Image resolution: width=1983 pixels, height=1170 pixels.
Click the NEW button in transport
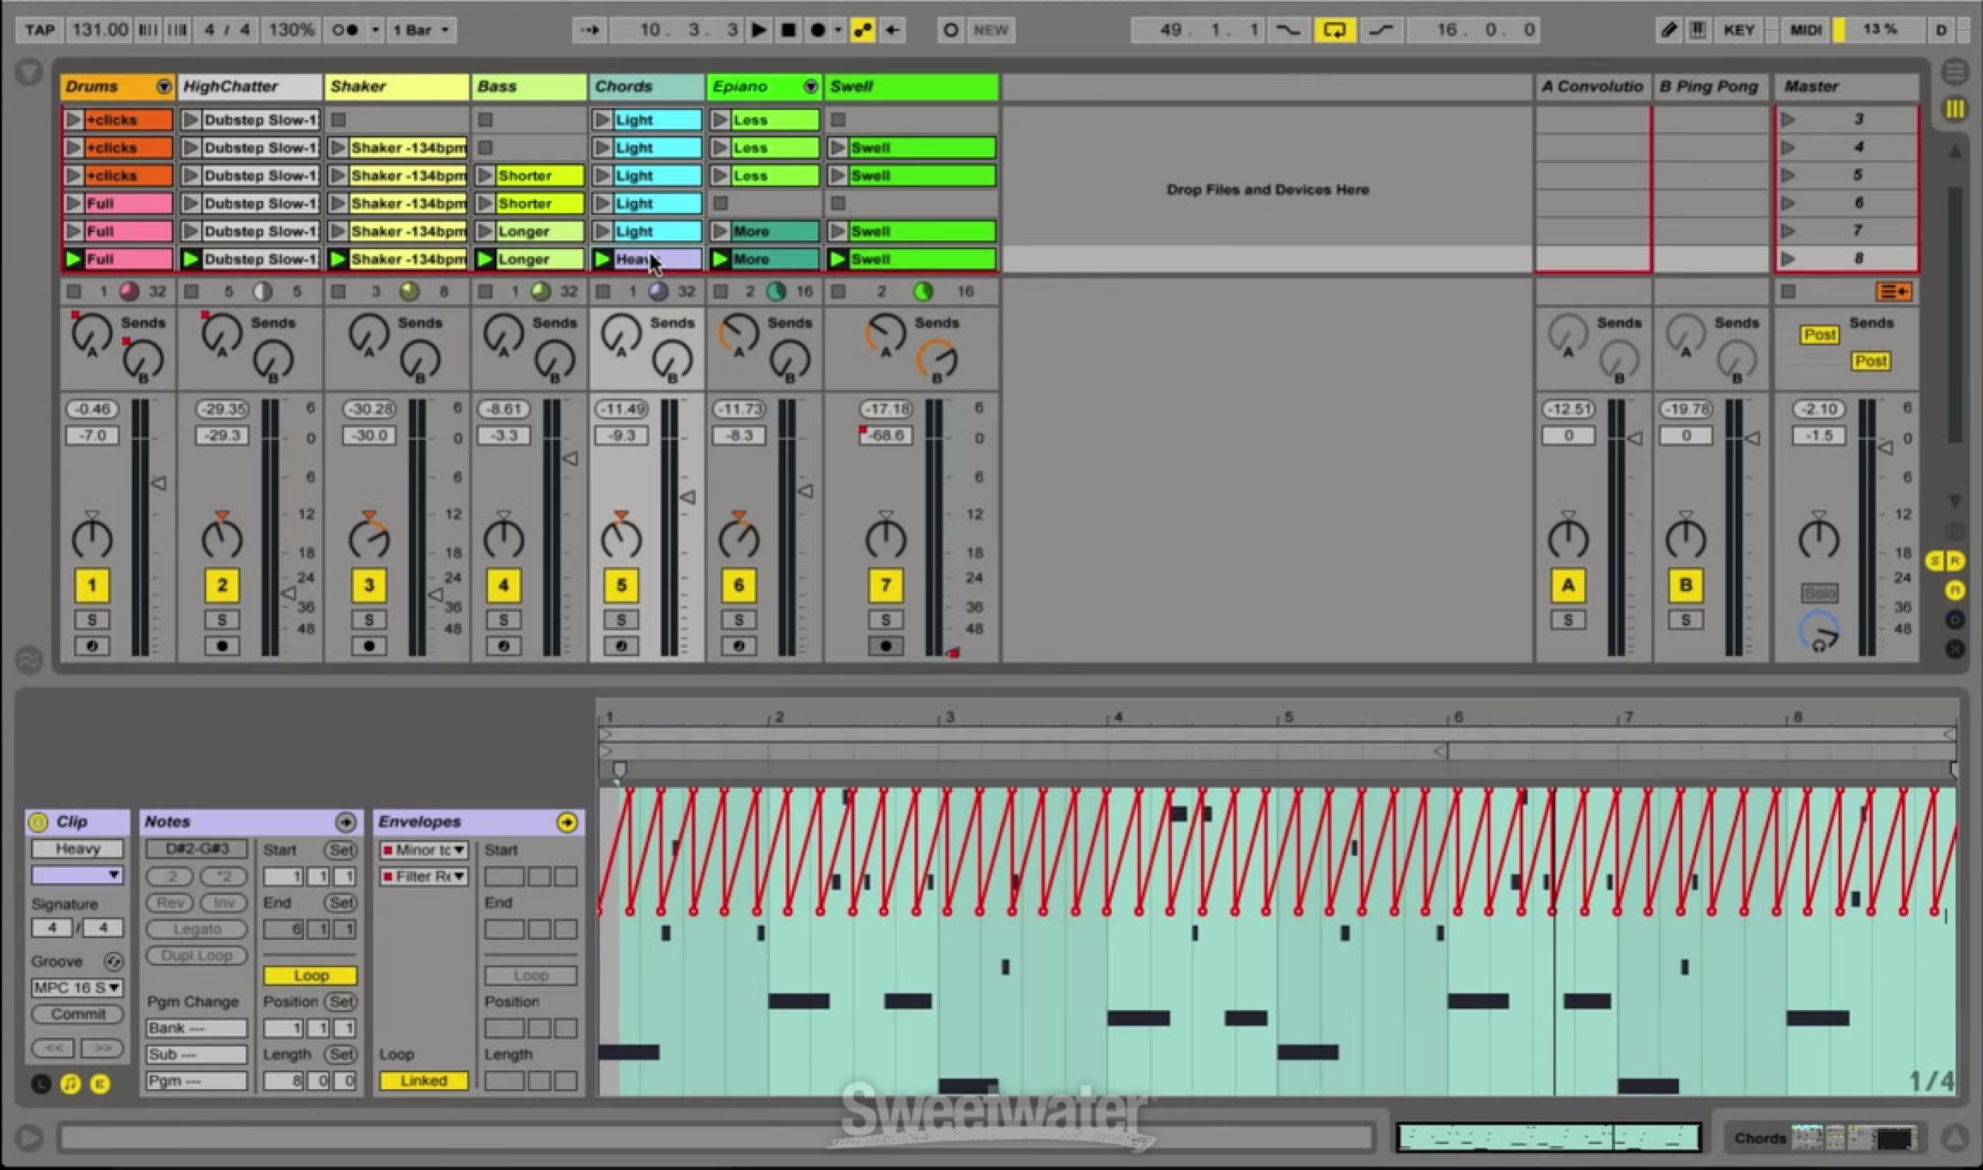tap(990, 30)
